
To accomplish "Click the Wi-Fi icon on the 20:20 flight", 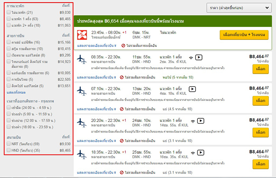I will (x=192, y=121).
